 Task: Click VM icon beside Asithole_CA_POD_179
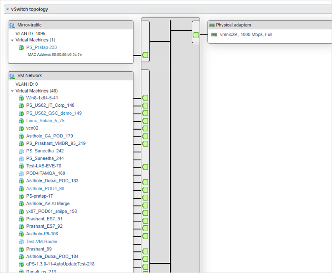point(21,136)
